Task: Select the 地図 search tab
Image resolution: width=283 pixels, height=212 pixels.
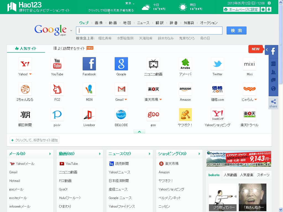Action: pos(127,23)
